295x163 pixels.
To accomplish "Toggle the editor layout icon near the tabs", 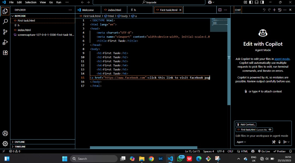I will 220,10.
